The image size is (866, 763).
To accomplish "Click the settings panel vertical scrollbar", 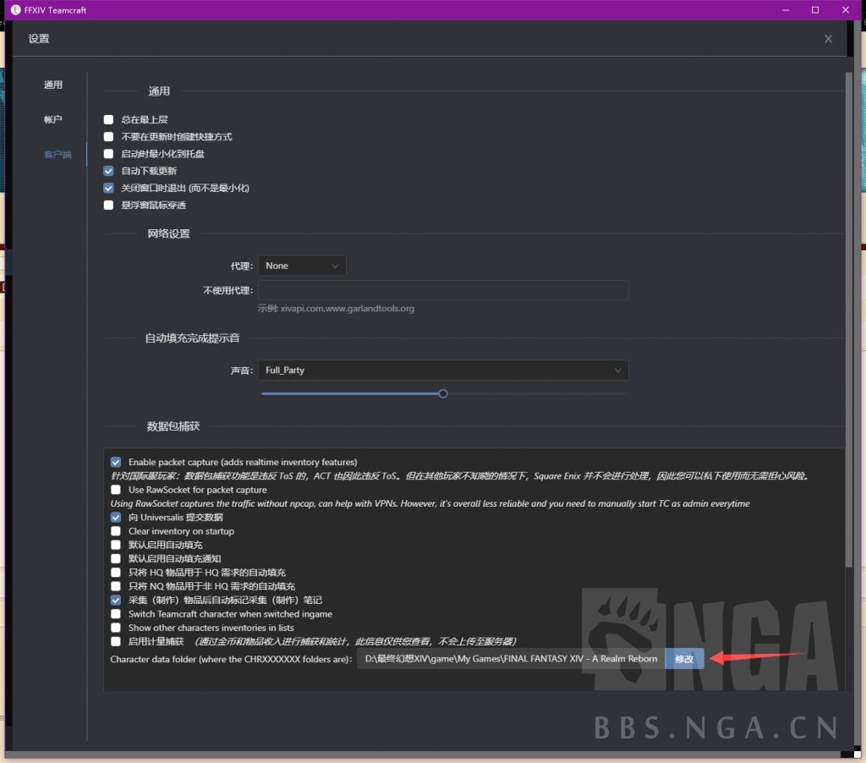I will (x=849, y=320).
